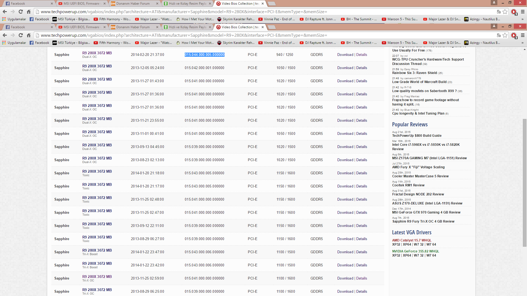This screenshot has height=296, width=527.
Task: Open R9 280X 3072 MB Toxic dated 2014-01-20 21:18:00
Action: pos(97,172)
